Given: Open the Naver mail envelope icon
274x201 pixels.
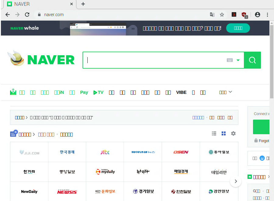Looking at the screenshot, I should pos(13,92).
